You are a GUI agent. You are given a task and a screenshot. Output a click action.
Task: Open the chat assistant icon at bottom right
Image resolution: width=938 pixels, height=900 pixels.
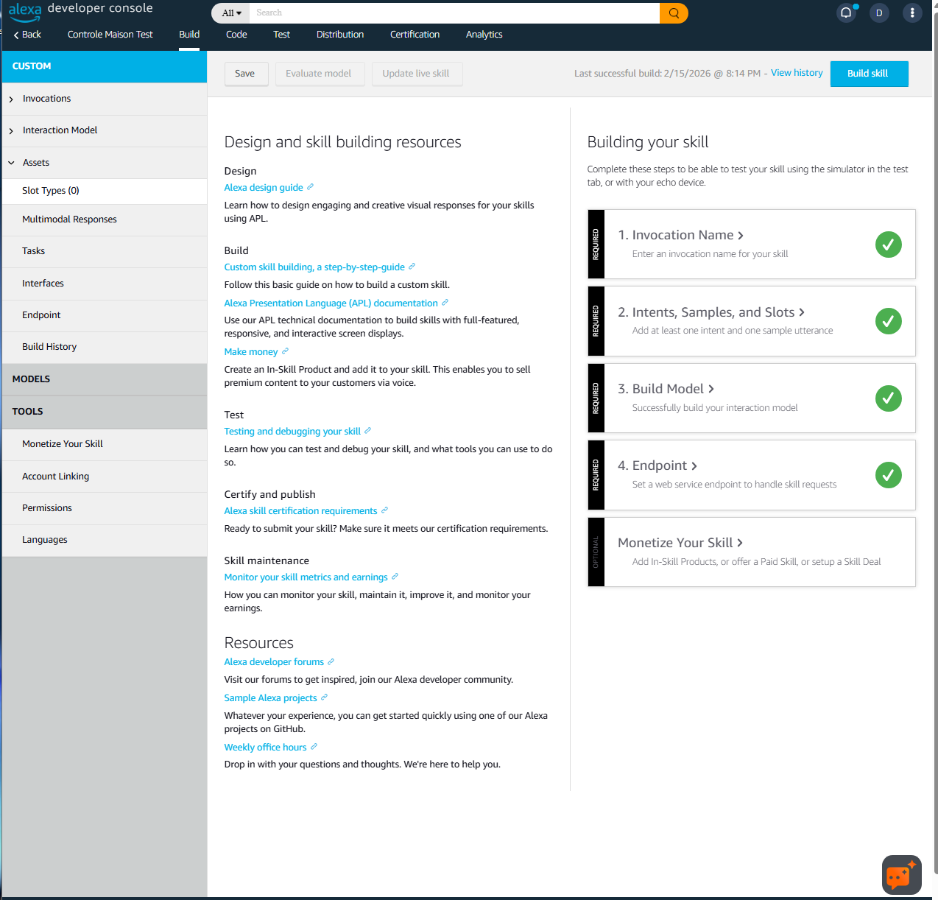(x=901, y=875)
